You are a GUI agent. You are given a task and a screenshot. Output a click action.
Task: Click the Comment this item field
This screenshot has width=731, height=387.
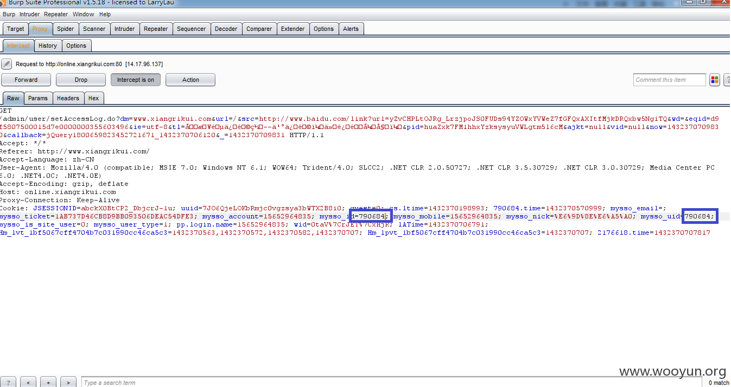click(670, 80)
